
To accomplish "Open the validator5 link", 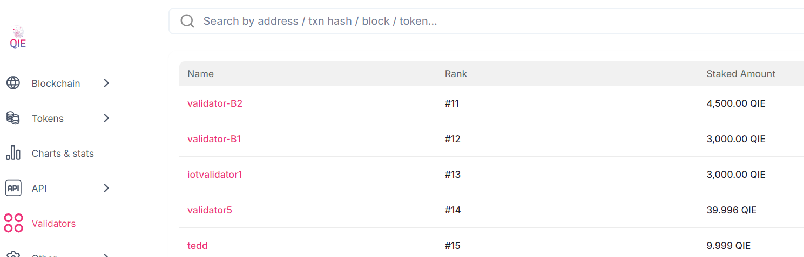I will (210, 210).
